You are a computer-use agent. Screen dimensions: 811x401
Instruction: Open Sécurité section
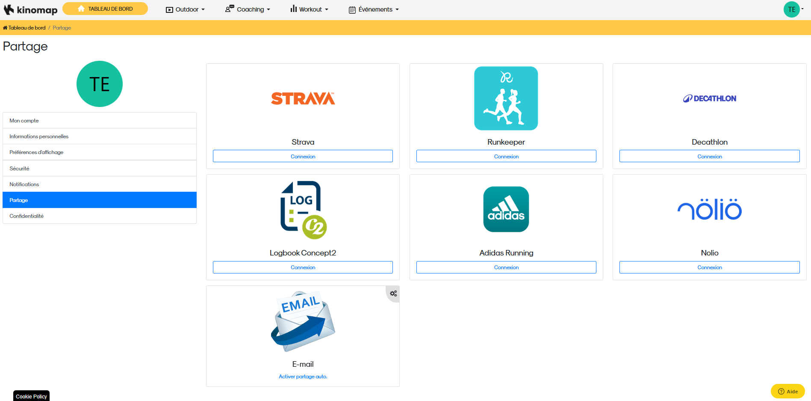[100, 168]
